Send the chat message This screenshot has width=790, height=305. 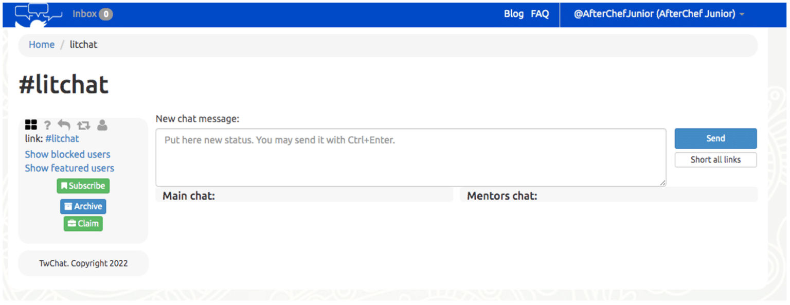point(715,138)
